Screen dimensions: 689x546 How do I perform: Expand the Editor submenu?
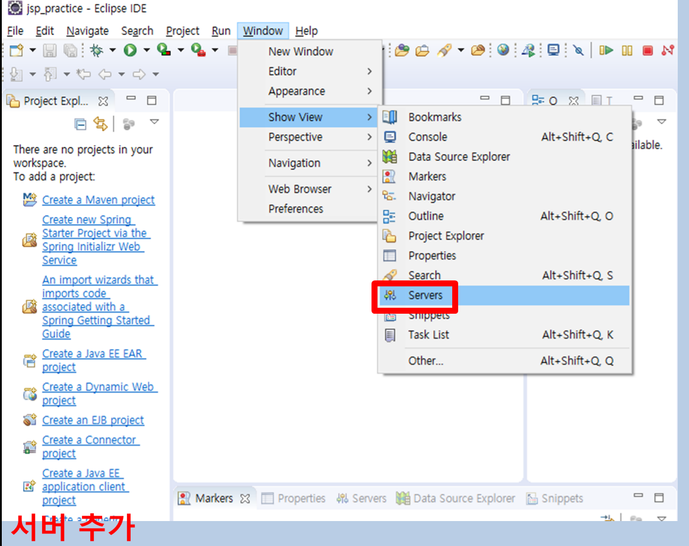310,71
